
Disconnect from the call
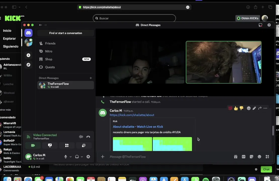pos(88,137)
